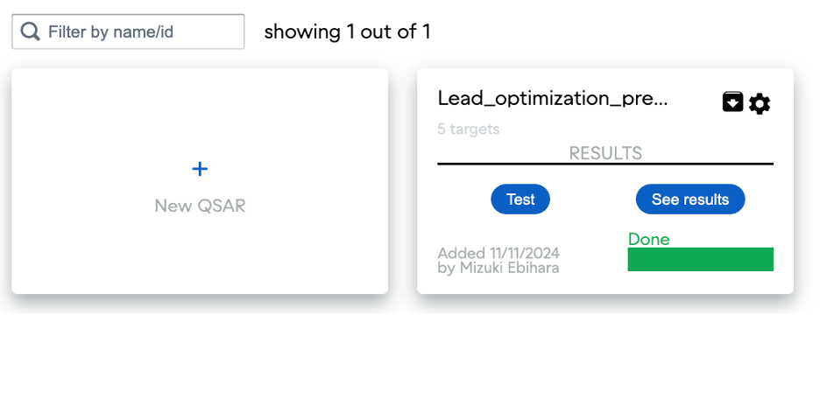Click the blue plus icon
This screenshot has height=420, width=820.
coord(200,169)
